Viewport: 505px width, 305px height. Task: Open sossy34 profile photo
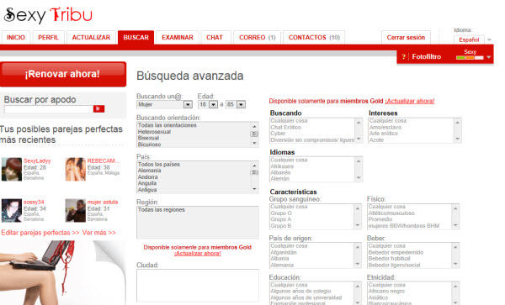pyautogui.click(x=12, y=211)
